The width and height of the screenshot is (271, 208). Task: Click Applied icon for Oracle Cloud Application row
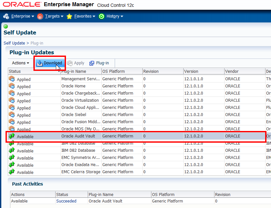click(x=12, y=107)
